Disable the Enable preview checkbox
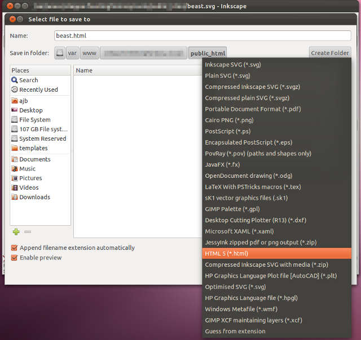Screen dimensions: 361x340 tap(14, 258)
